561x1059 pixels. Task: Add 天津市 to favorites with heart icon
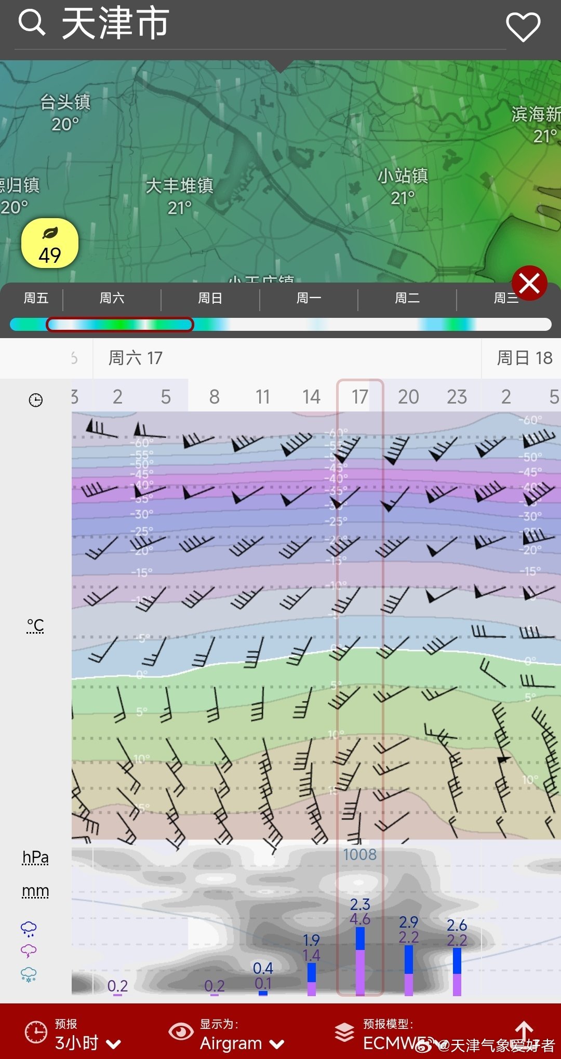click(523, 27)
